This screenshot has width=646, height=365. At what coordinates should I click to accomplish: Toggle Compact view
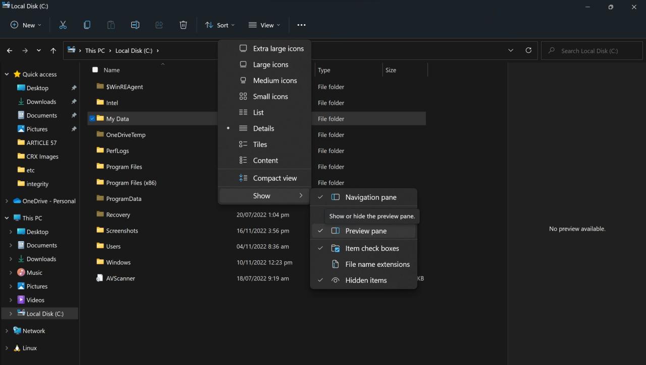[264, 178]
